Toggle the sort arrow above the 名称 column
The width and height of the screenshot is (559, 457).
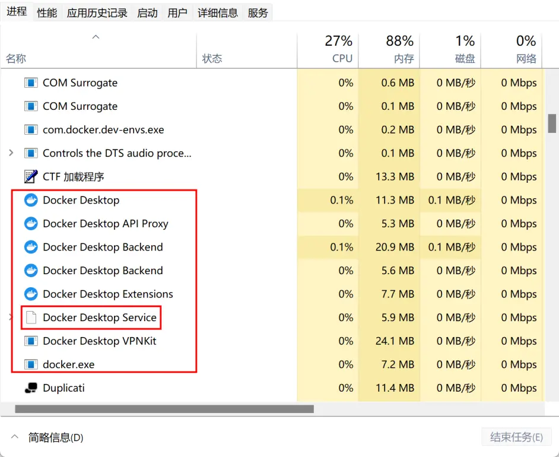(96, 37)
